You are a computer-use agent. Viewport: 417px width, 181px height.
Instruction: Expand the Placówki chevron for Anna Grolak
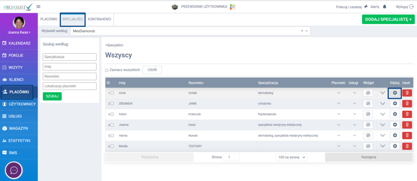point(338,93)
